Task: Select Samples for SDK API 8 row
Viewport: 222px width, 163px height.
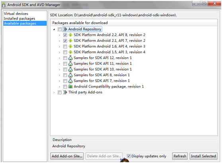Action: pos(102,75)
